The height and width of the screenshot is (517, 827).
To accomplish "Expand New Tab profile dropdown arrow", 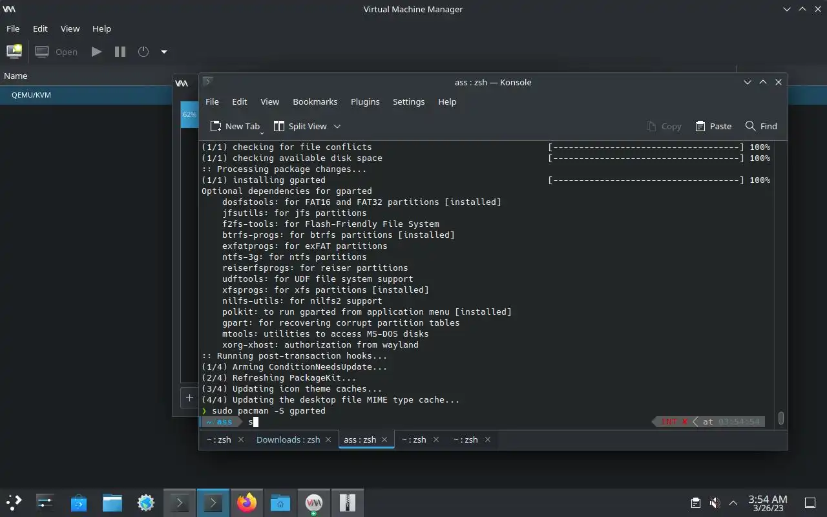I will click(262, 132).
